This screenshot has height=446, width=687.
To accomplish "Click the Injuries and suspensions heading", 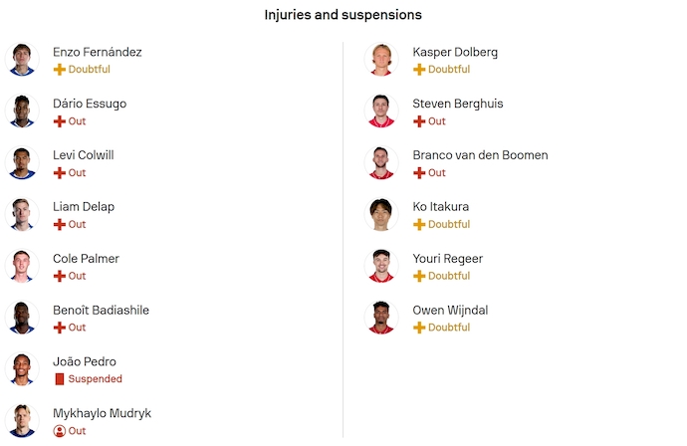I will pos(343,15).
